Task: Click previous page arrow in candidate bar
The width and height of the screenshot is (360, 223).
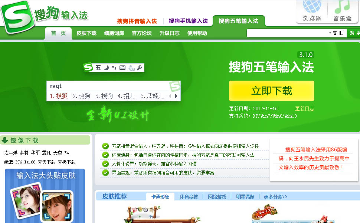Action: [x=170, y=96]
